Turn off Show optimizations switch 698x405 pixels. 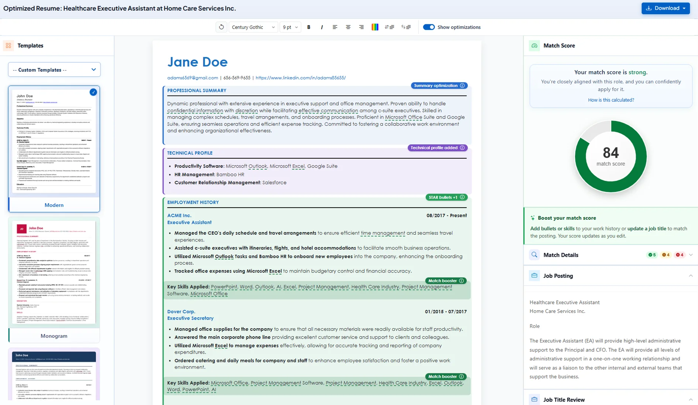(429, 27)
